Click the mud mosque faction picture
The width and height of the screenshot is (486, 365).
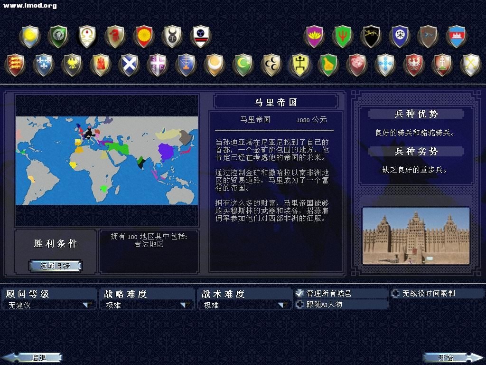coord(416,236)
